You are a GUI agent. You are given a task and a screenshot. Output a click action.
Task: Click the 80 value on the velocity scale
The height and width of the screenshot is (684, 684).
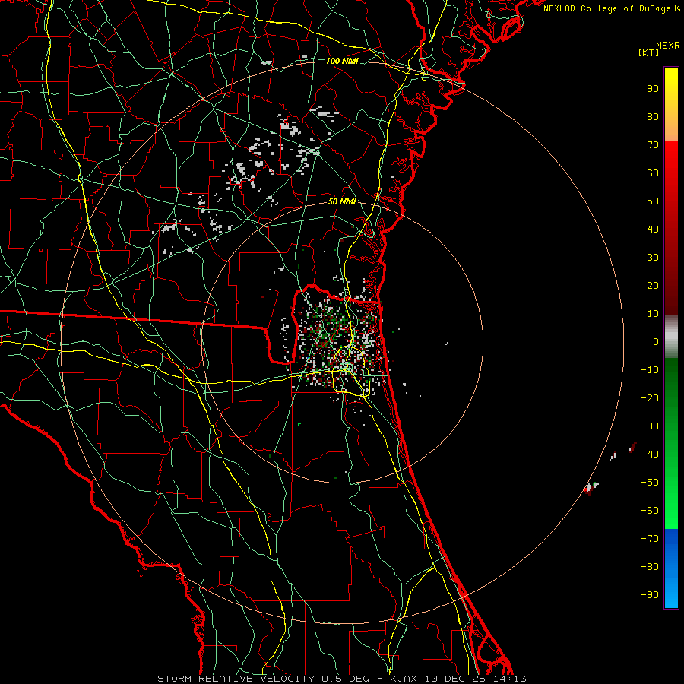653,116
